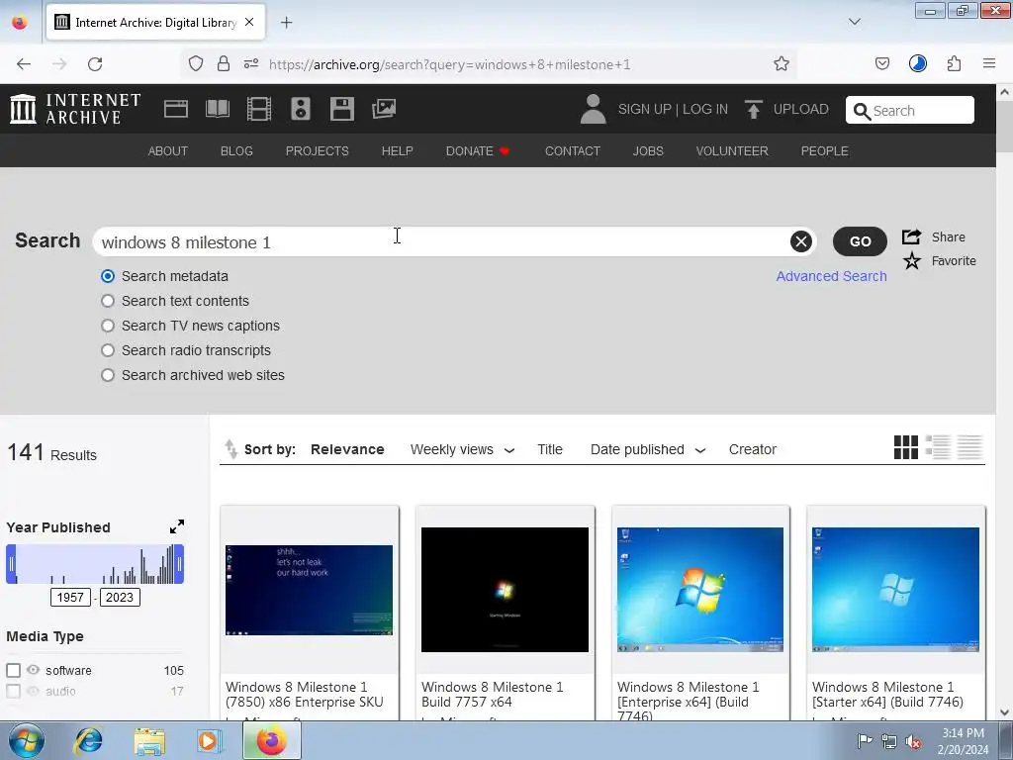Screen dimensions: 1013x760
Task: Open the Firefox hamburger menu
Action: (x=989, y=63)
